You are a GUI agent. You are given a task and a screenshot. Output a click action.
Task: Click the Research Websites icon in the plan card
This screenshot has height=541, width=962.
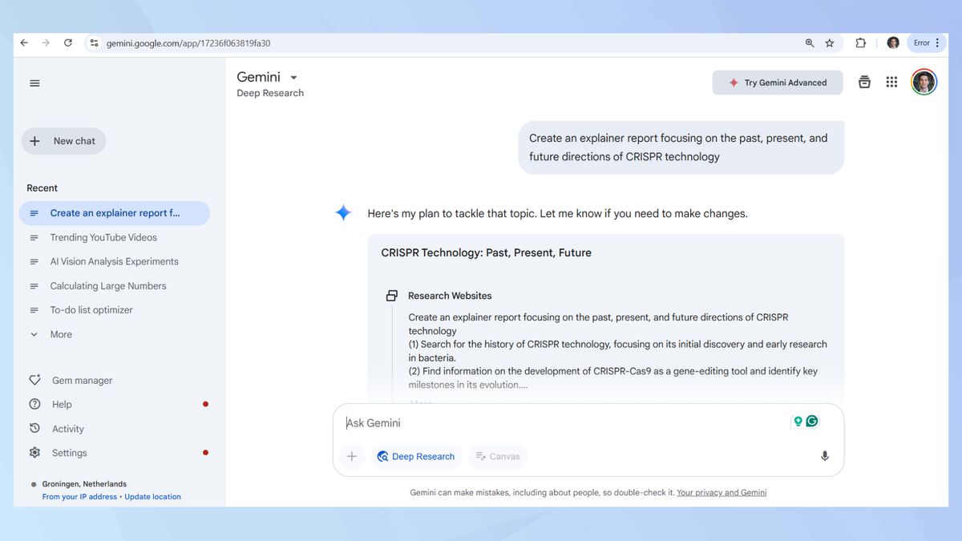point(391,295)
